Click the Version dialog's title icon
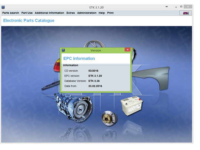This screenshot has height=150, width=200. click(63, 50)
